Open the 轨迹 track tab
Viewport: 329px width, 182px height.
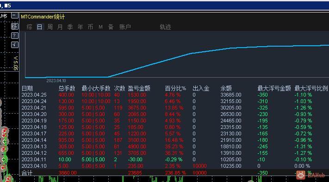[x=165, y=27]
